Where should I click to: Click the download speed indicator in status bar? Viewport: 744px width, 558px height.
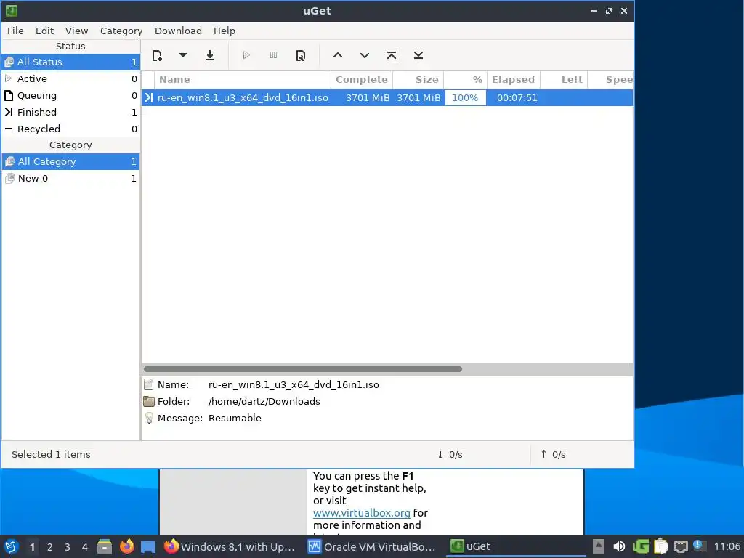tap(450, 455)
